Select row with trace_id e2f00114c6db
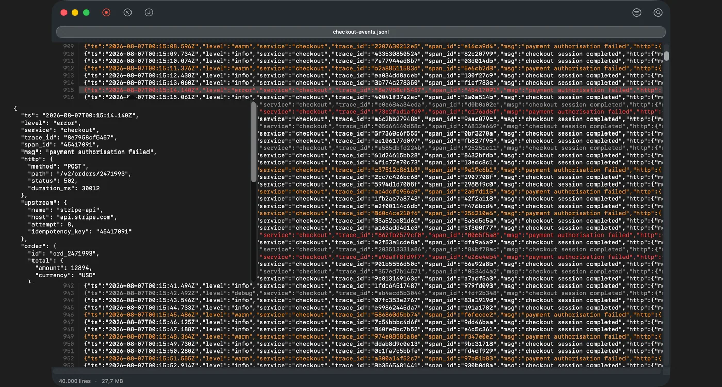 click(x=460, y=206)
